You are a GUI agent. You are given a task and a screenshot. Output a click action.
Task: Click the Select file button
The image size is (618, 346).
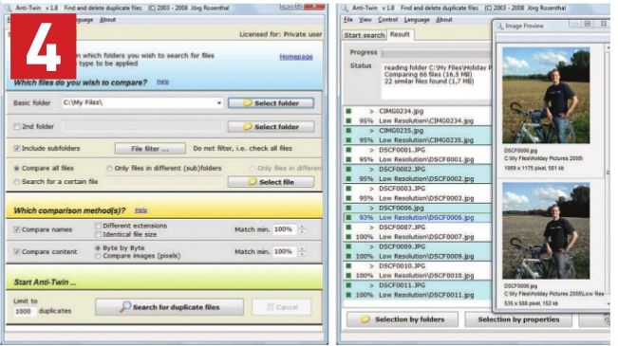(x=271, y=182)
